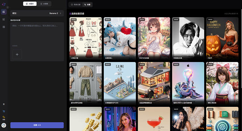This screenshot has width=242, height=131.
Task: Open the gold coins balance icon
Action: coord(4,118)
